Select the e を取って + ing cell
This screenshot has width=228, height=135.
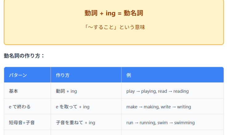(72, 107)
